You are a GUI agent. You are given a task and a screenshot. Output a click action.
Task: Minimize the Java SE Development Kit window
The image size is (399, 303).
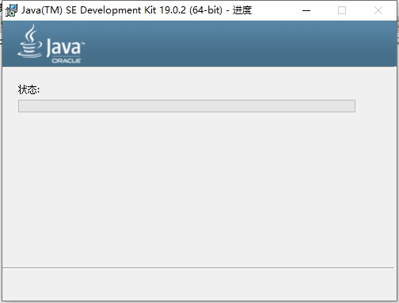pos(306,10)
